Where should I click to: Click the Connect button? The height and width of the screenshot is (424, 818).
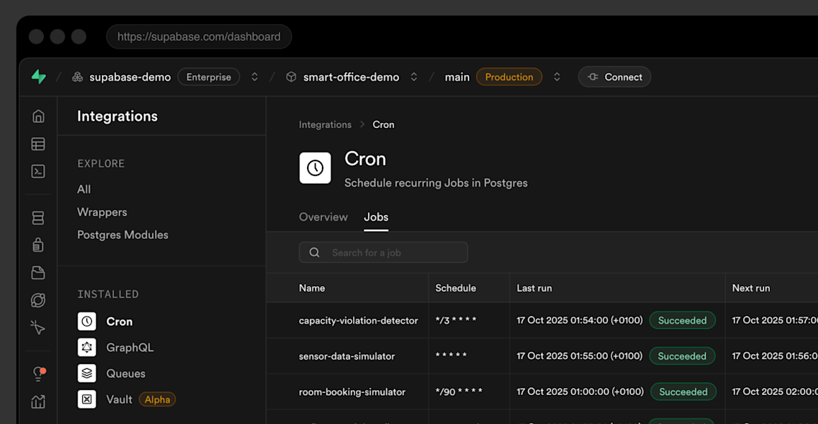[x=614, y=77]
